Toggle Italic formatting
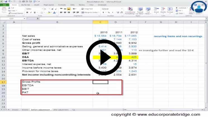Viewport: 208px width, 117px height. [x=31, y=13]
